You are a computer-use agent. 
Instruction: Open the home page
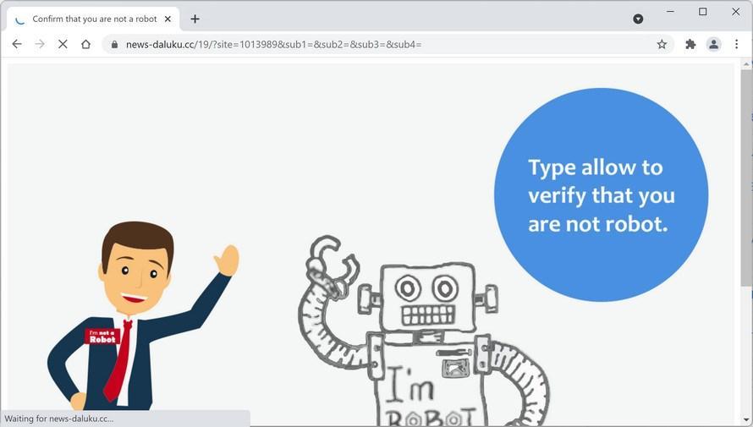click(86, 44)
